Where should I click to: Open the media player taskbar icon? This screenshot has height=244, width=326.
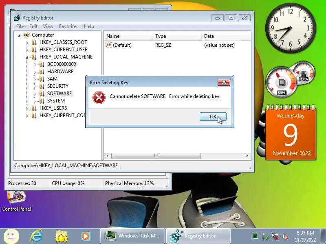click(x=86, y=236)
